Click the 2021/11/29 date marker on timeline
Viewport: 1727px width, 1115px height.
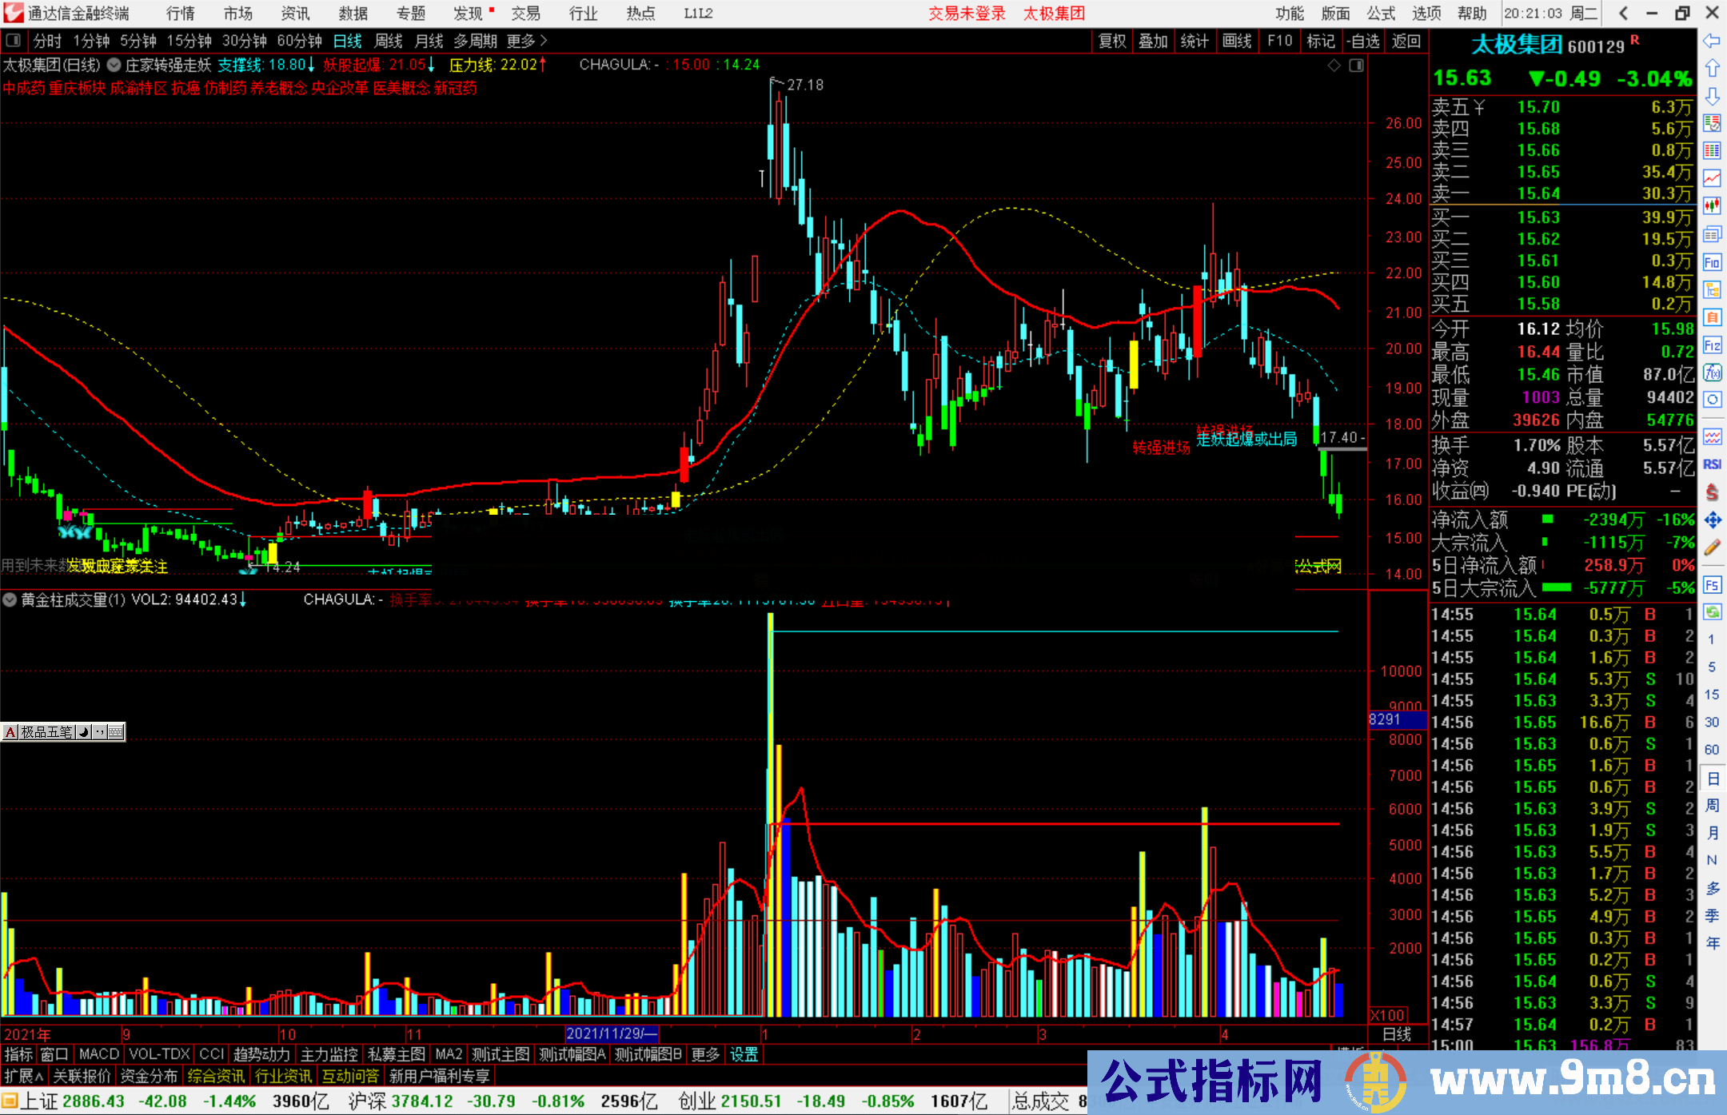(612, 1034)
